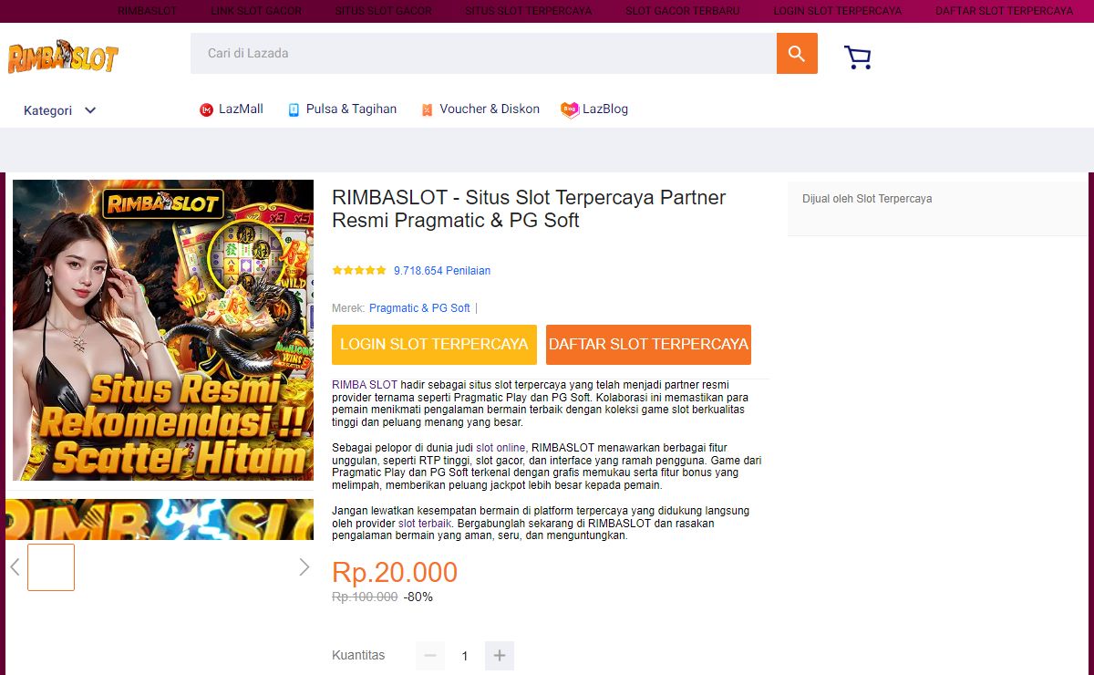1094x675 pixels.
Task: Click the Pulsa & Tagihan link
Action: tap(351, 109)
